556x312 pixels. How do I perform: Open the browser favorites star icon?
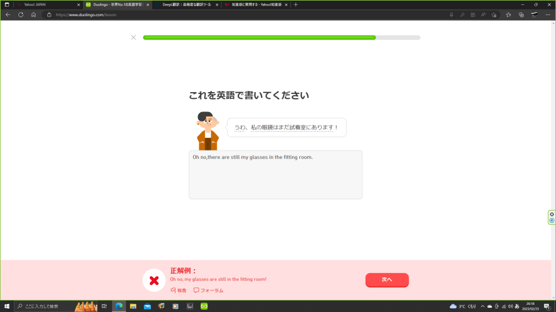[x=508, y=15]
